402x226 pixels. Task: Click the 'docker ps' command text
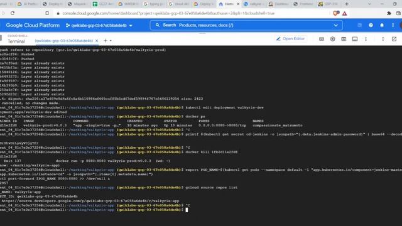195,116
